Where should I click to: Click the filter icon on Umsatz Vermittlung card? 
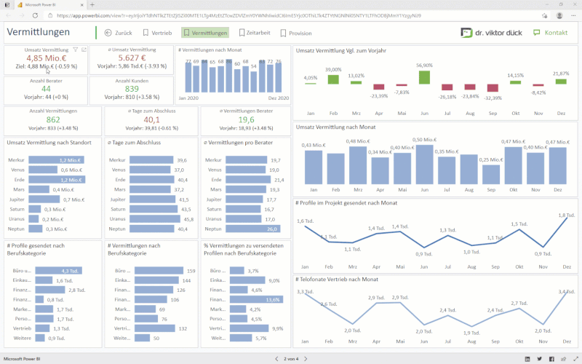(x=76, y=50)
